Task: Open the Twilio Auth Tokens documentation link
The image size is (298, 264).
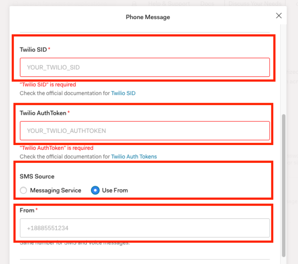Action: [x=134, y=156]
